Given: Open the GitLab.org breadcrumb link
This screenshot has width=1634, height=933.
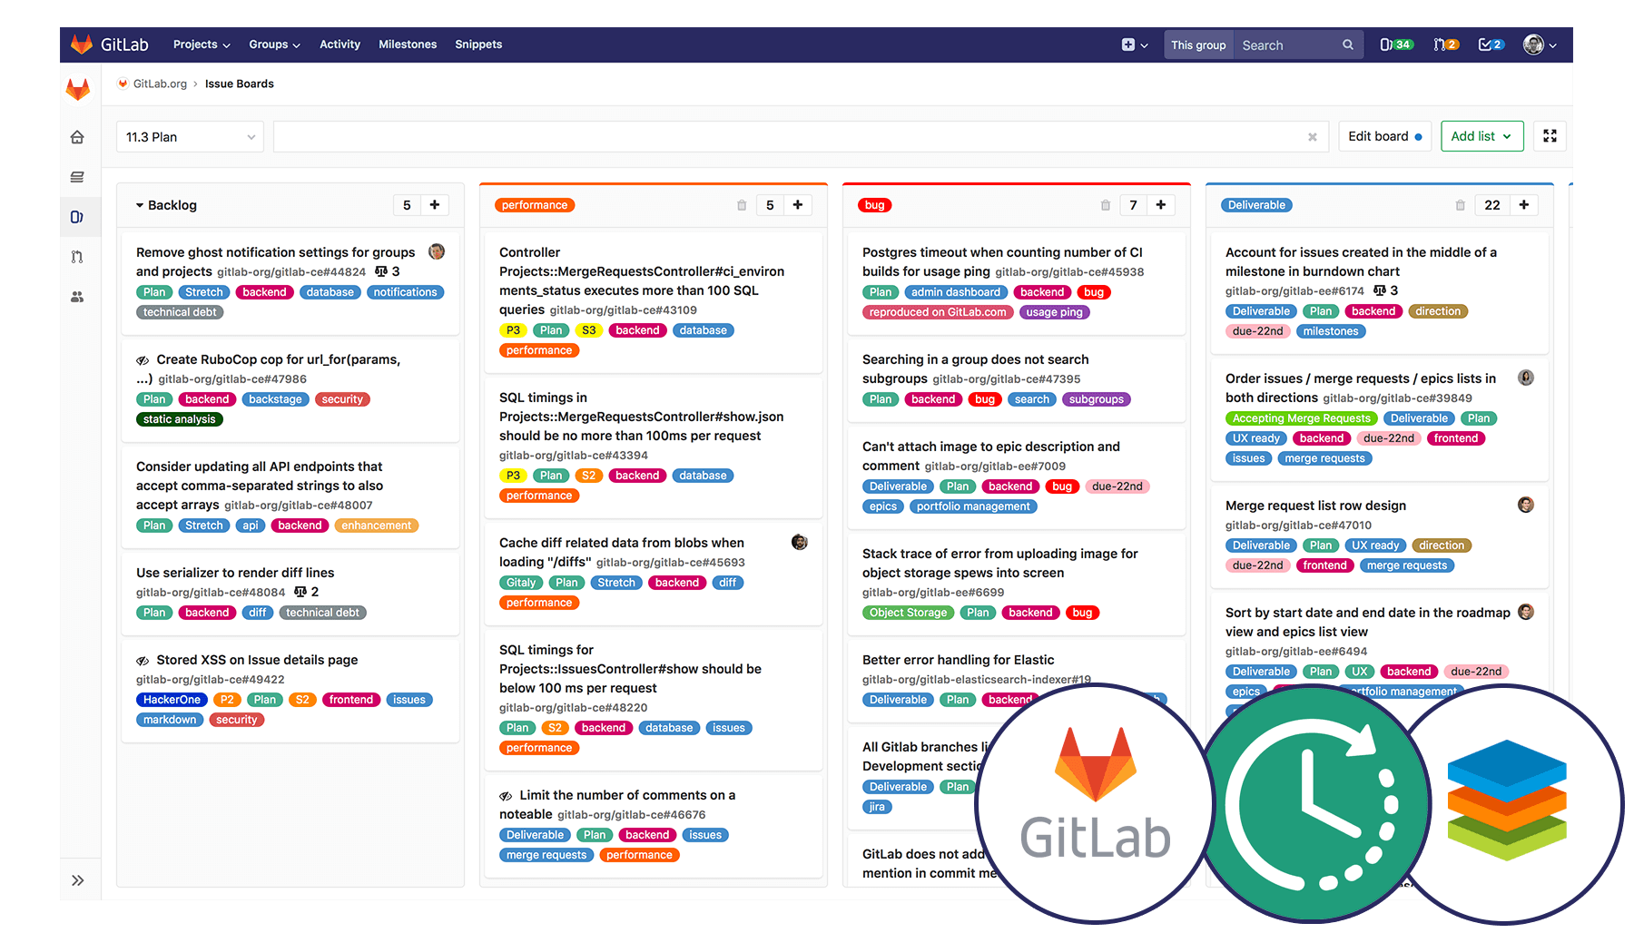Looking at the screenshot, I should (160, 83).
